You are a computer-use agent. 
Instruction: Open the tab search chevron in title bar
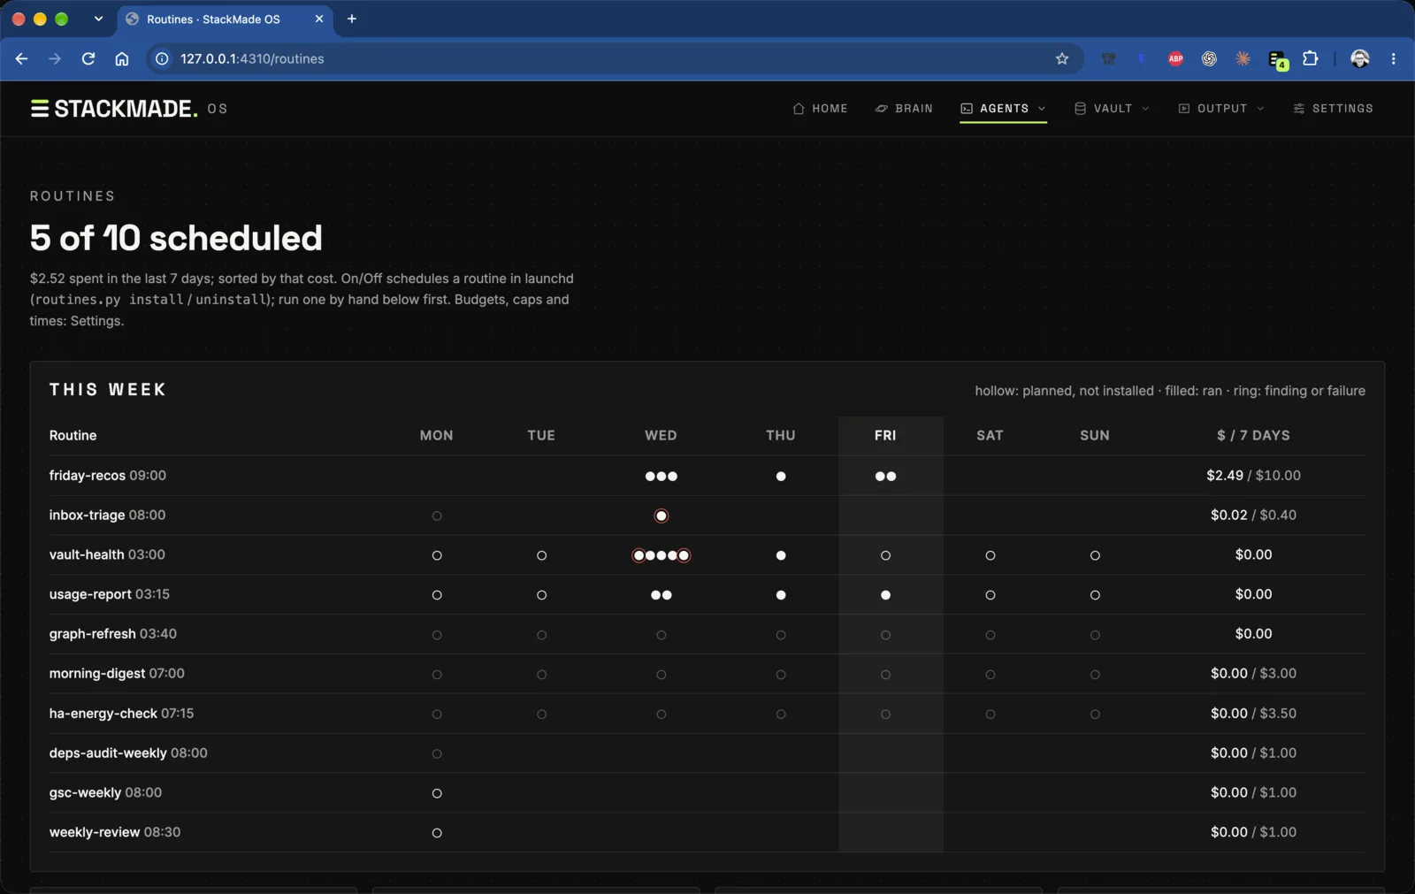(98, 19)
